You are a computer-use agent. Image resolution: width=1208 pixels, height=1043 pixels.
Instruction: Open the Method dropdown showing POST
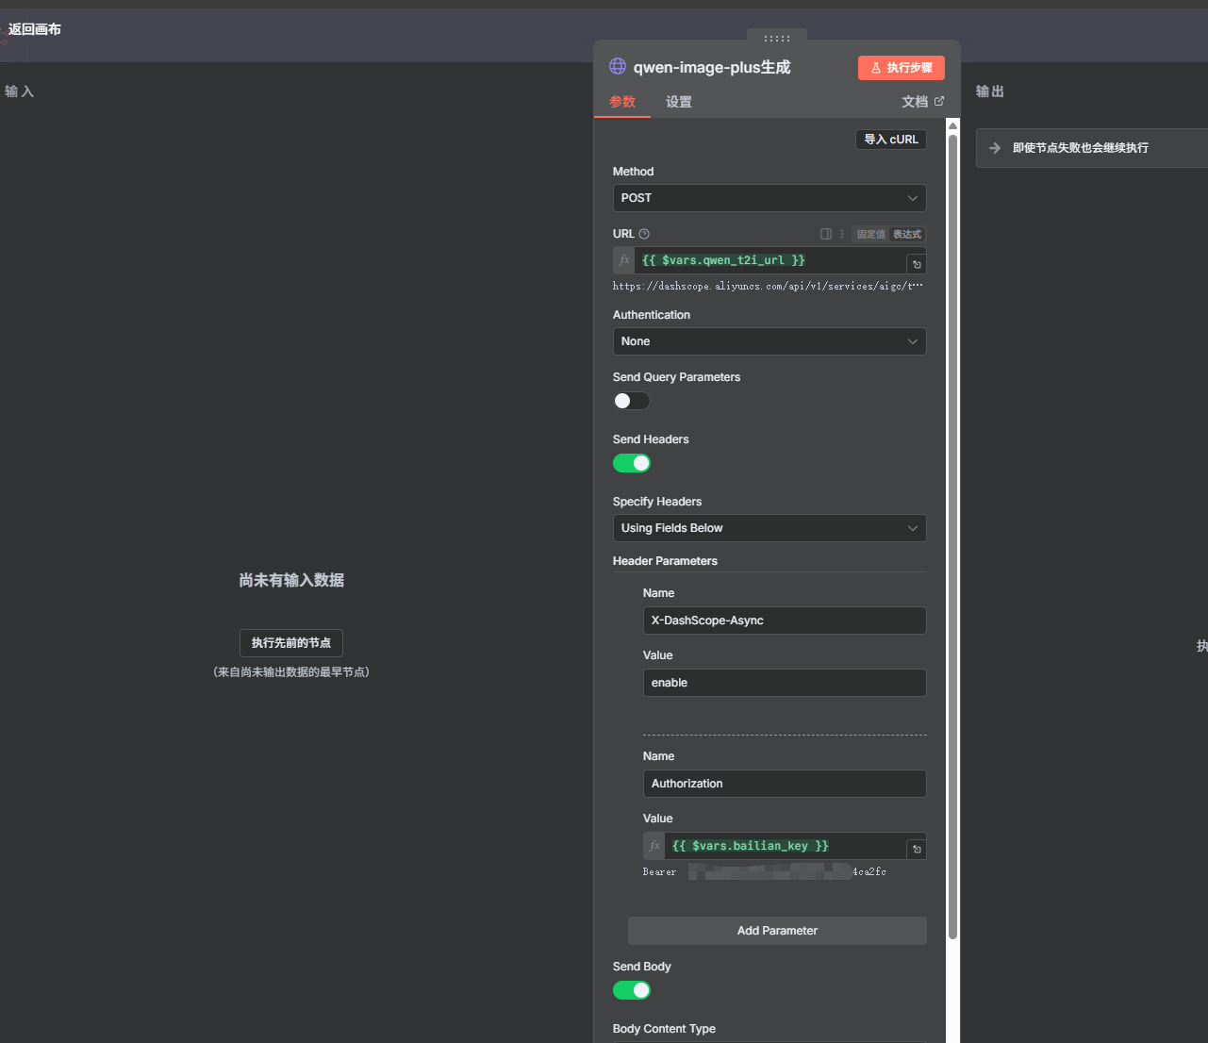pos(769,198)
